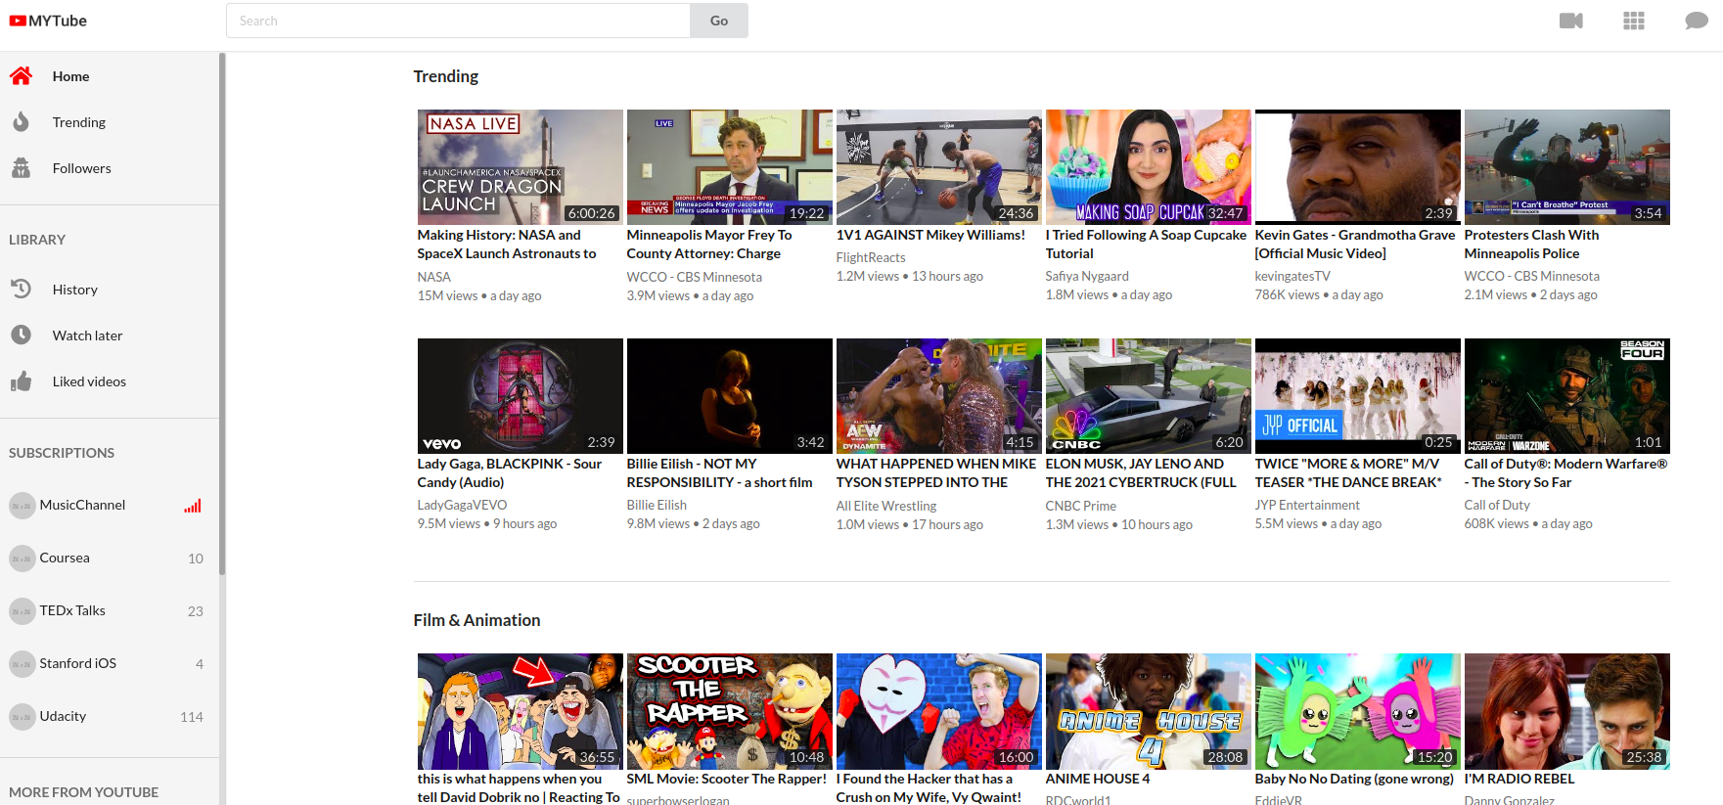Open the TWICE JYP Official teaser thumbnail

tap(1358, 396)
